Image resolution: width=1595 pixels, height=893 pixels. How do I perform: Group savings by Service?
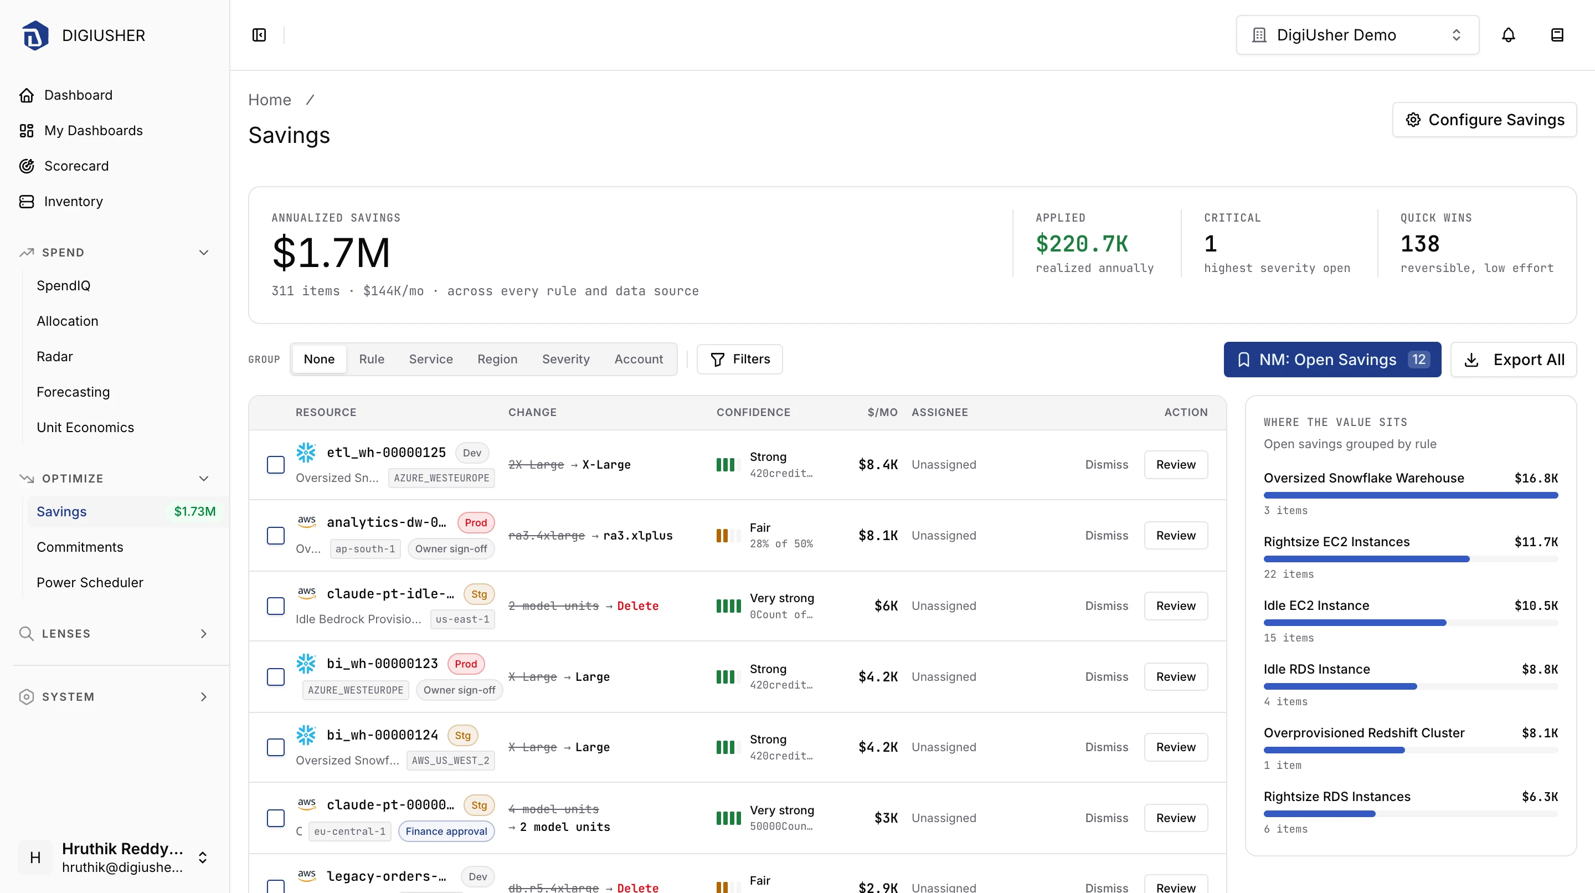431,359
